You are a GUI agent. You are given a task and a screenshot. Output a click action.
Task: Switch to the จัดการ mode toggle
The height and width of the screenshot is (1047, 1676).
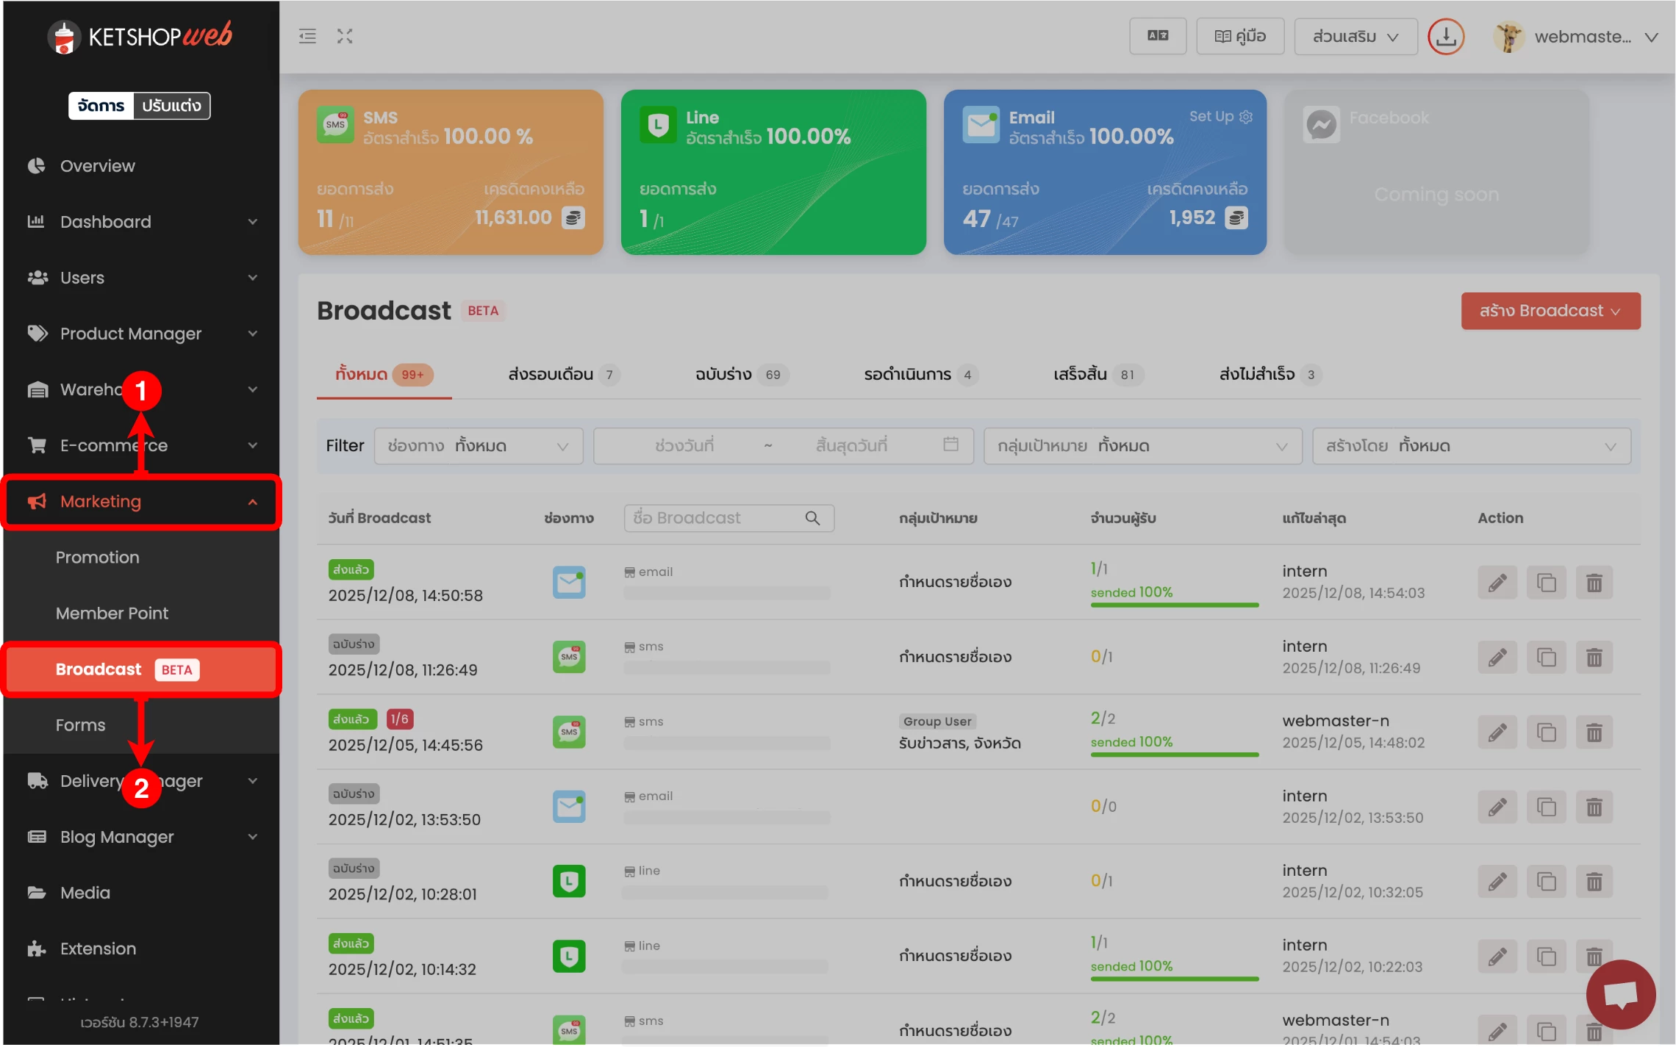[x=101, y=106]
